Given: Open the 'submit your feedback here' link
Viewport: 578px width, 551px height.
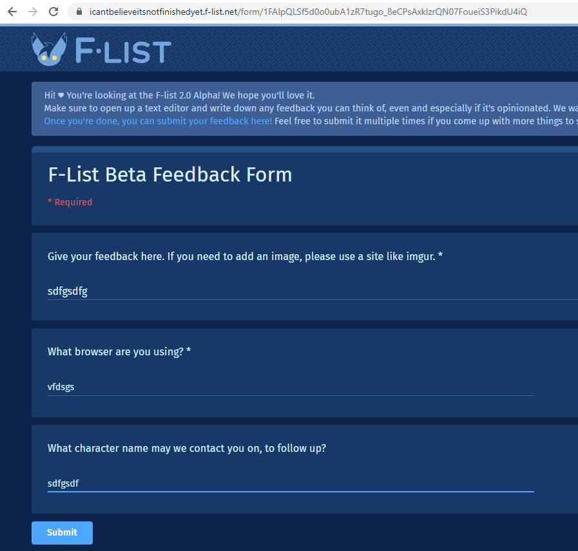Looking at the screenshot, I should (157, 120).
